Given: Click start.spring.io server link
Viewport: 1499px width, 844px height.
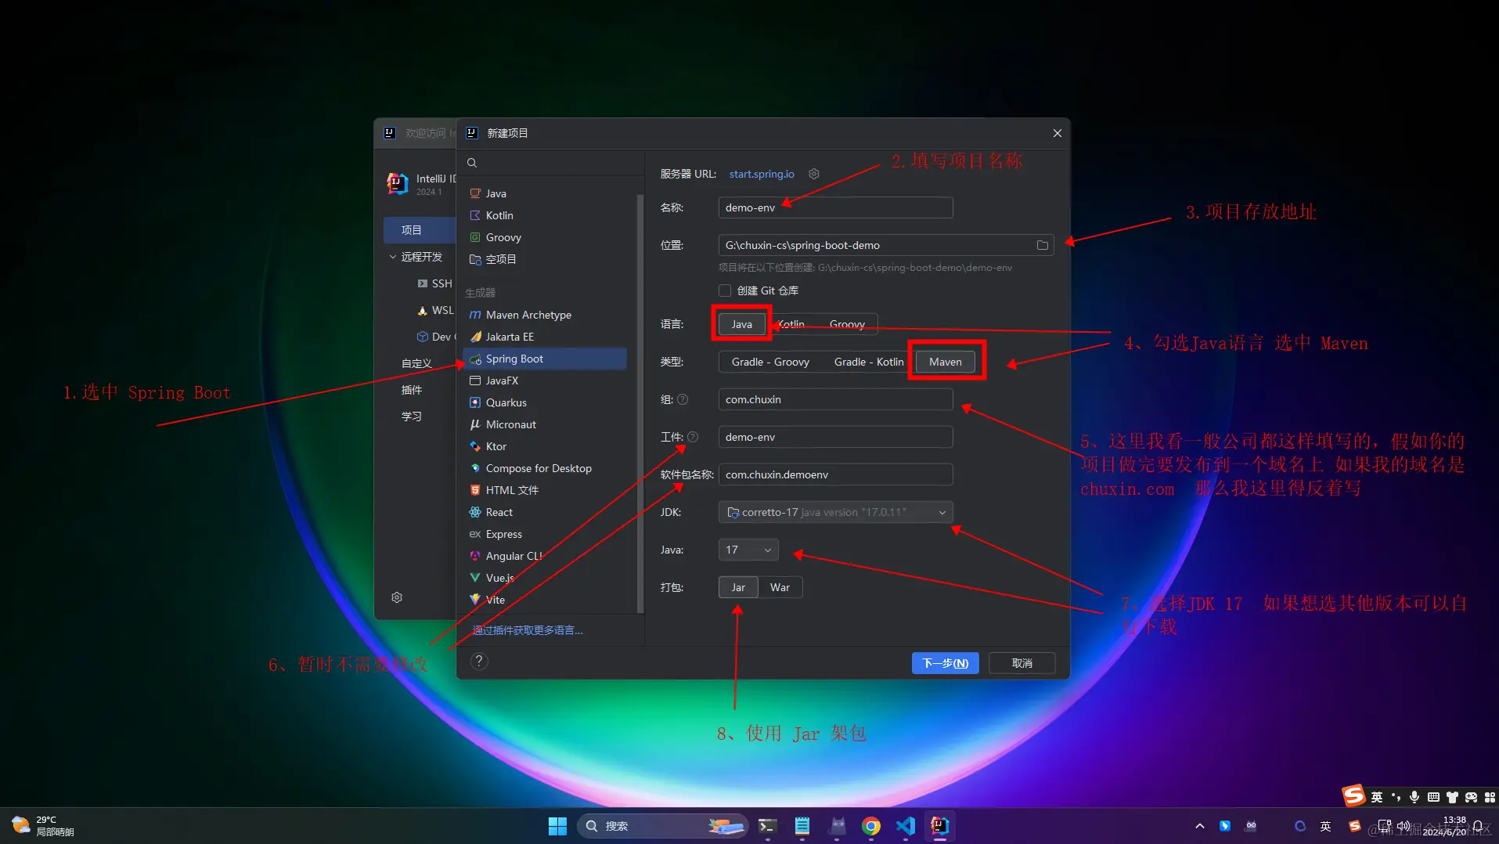Looking at the screenshot, I should coord(762,174).
